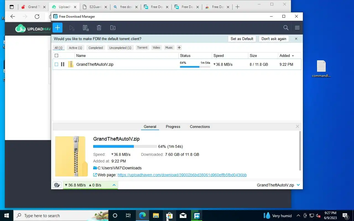Select the Torrent filter tag

[142, 48]
